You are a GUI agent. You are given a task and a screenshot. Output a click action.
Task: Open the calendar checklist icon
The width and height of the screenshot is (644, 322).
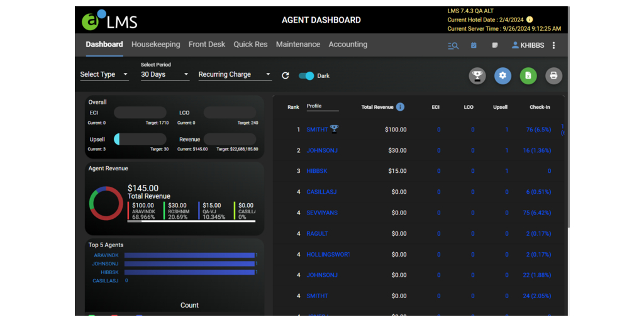tap(474, 45)
